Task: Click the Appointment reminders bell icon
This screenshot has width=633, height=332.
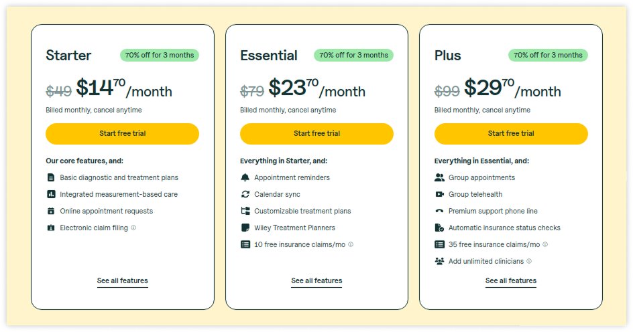Action: (245, 177)
